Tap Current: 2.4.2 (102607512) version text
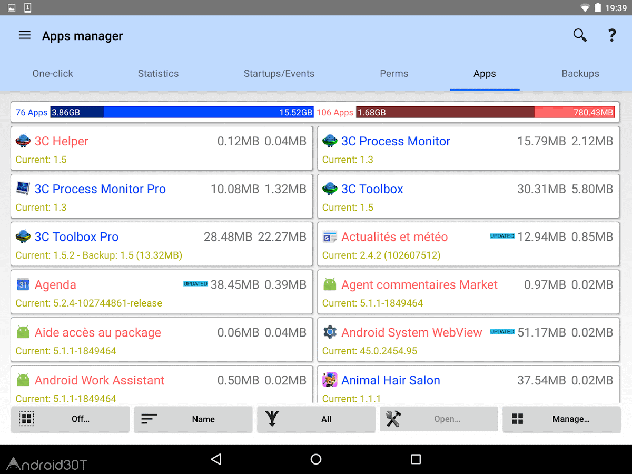 tap(381, 255)
